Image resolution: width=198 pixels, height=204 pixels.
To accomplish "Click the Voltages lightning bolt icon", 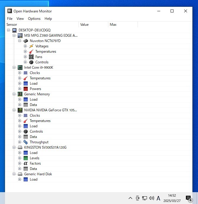I will point(31,46).
